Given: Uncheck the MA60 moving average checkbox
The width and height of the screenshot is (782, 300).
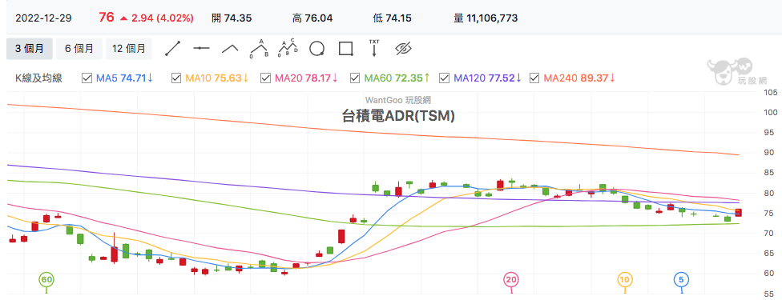Looking at the screenshot, I should click(x=355, y=78).
